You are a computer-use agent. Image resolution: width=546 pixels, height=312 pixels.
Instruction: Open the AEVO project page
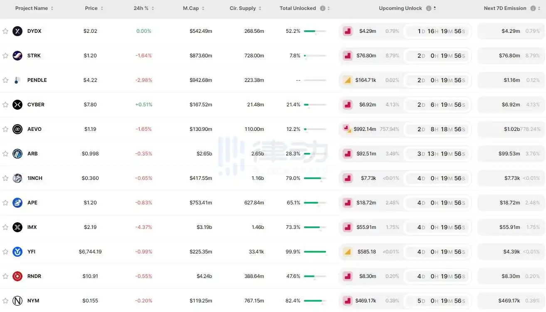pos(35,129)
